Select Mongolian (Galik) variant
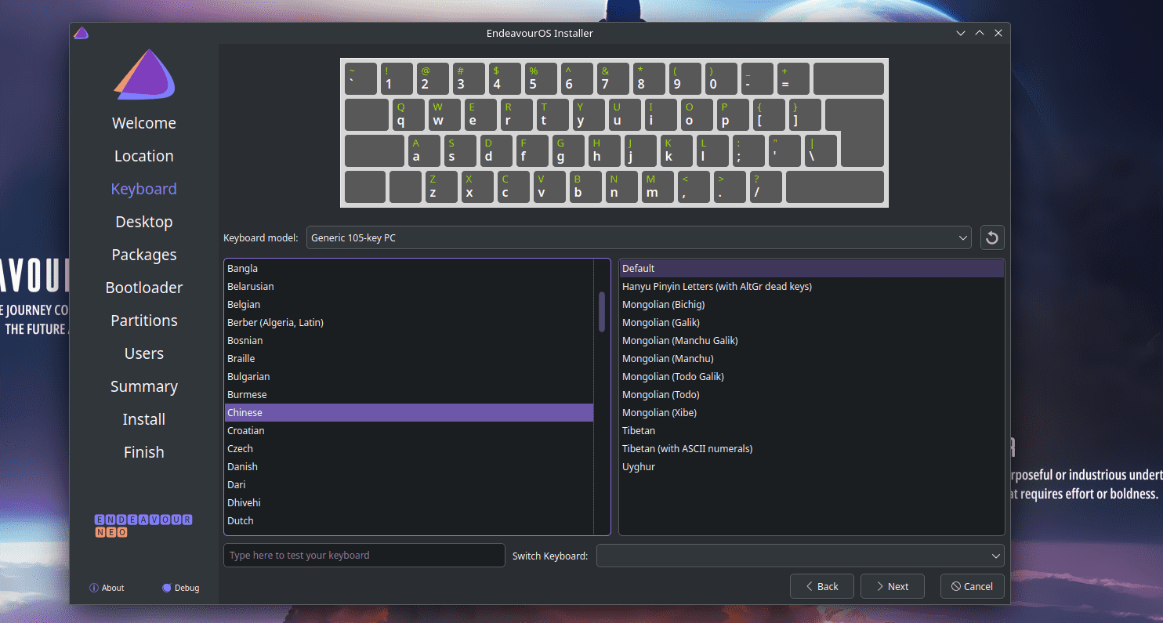The width and height of the screenshot is (1163, 623). pyautogui.click(x=812, y=323)
